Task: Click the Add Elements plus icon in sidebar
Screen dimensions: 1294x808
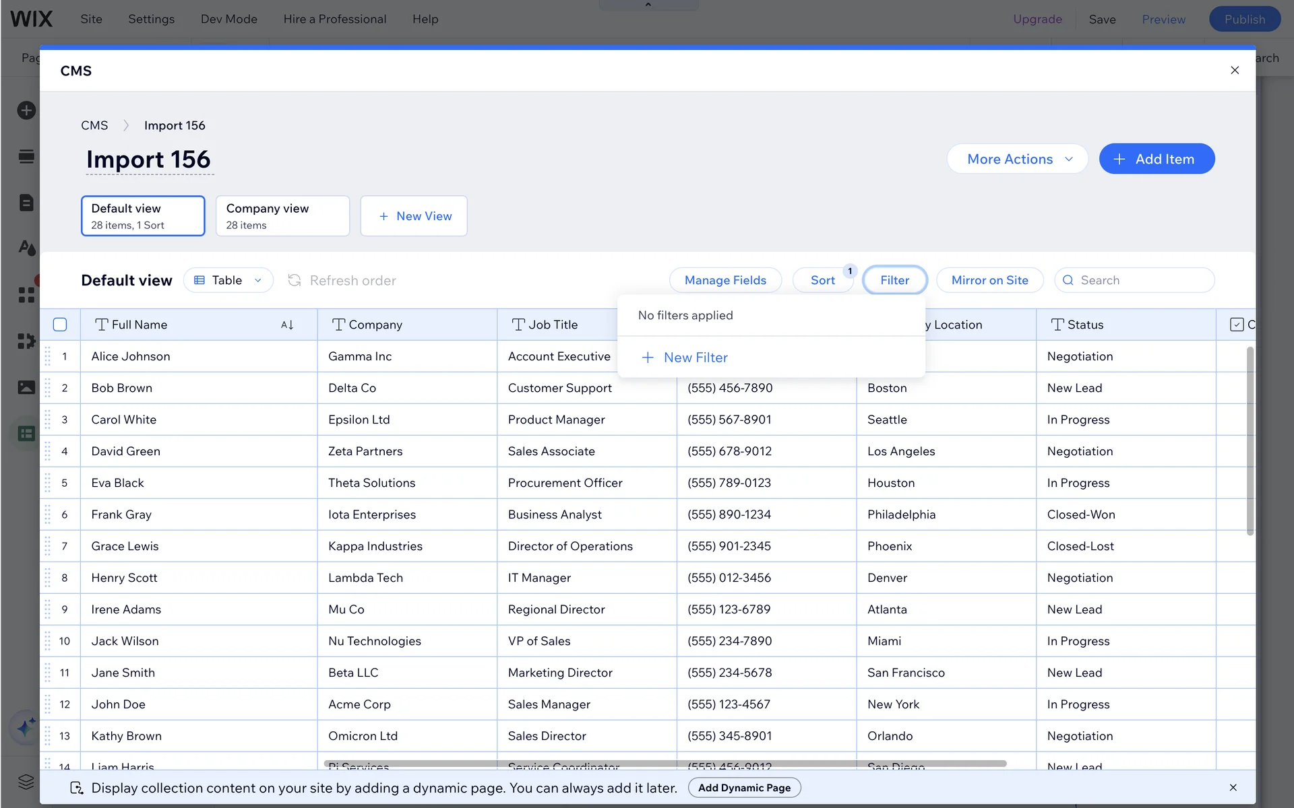Action: pyautogui.click(x=26, y=110)
